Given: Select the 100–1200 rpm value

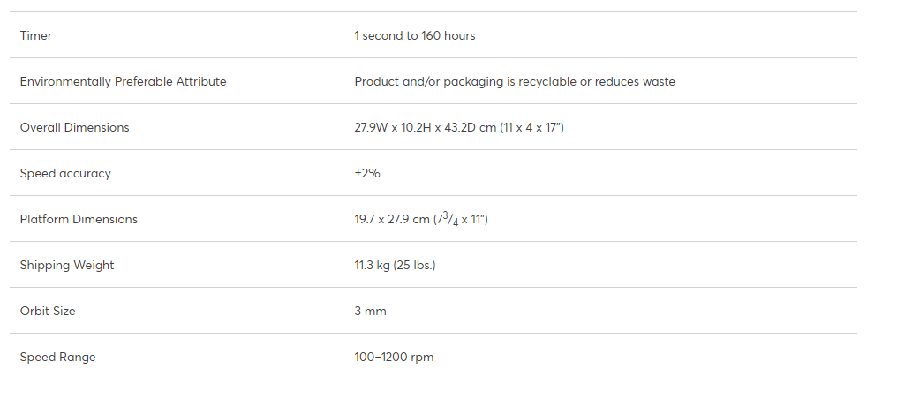Looking at the screenshot, I should pos(394,358).
